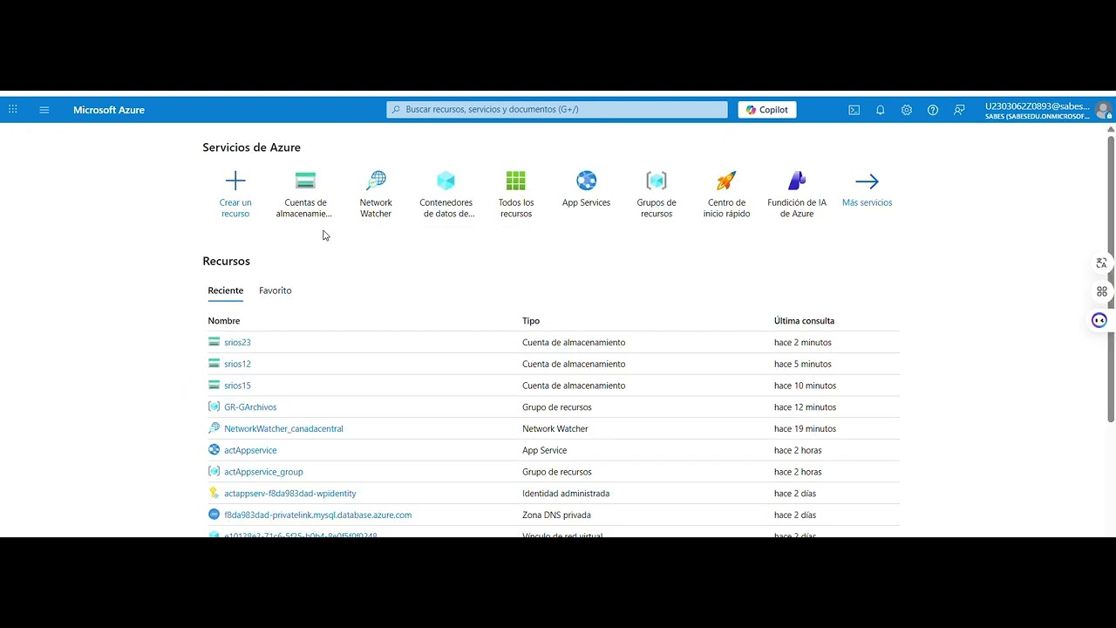
Task: Click the Nombre column header
Action: coord(224,321)
